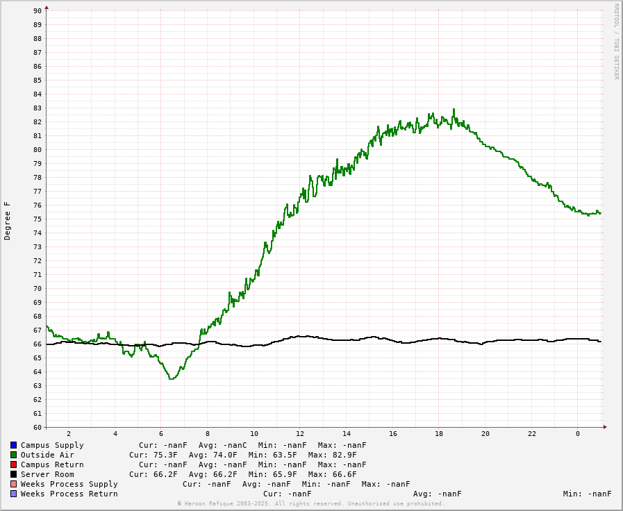Select the red Campus Return legend swatch
The image size is (623, 511).
point(13,464)
